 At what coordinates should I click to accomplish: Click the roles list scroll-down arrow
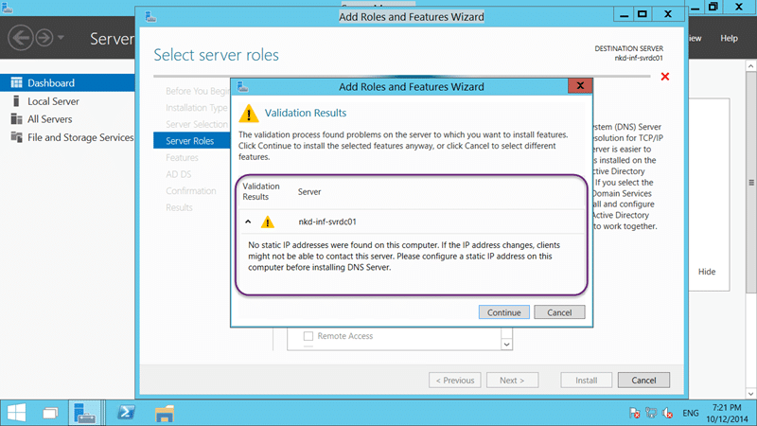506,345
